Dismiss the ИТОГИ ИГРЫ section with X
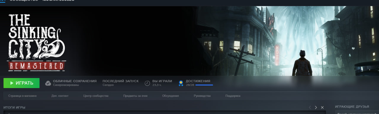 pyautogui.click(x=322, y=108)
